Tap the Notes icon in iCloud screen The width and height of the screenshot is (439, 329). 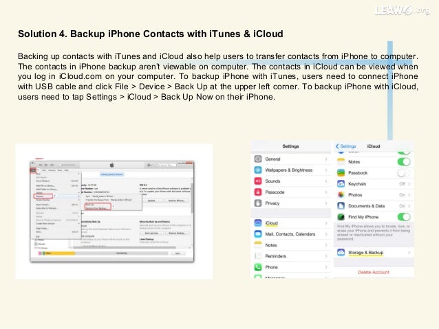coord(341,161)
